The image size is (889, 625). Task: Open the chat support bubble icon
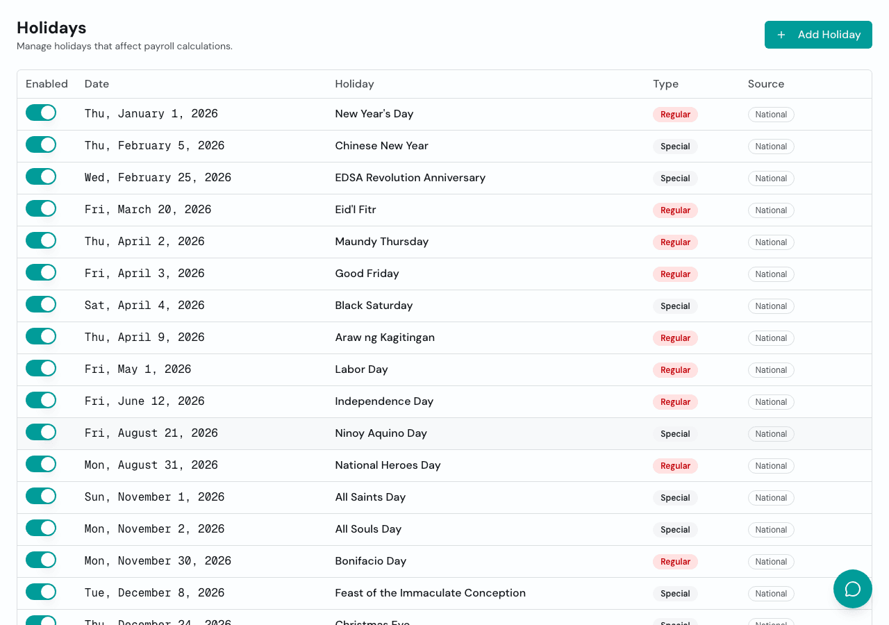852,589
